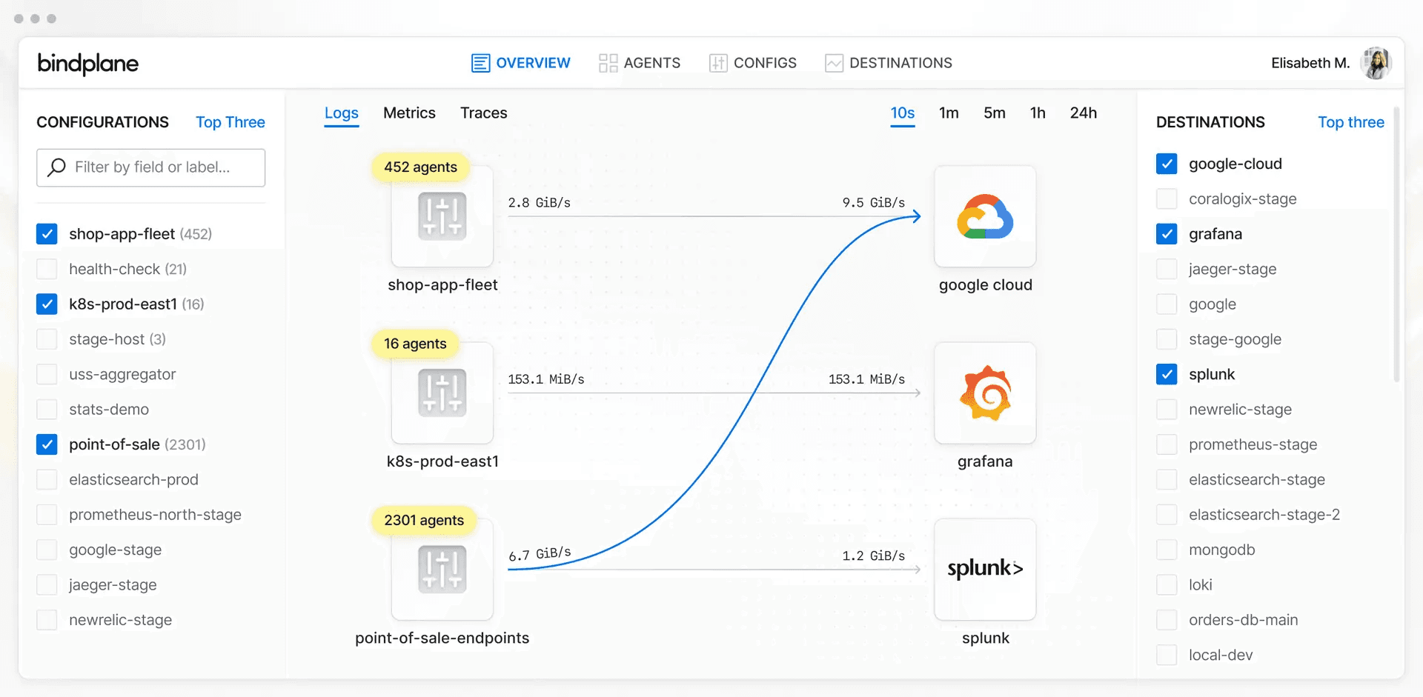The height and width of the screenshot is (697, 1423).
Task: Check prometheus-stage destination
Action: 1167,444
